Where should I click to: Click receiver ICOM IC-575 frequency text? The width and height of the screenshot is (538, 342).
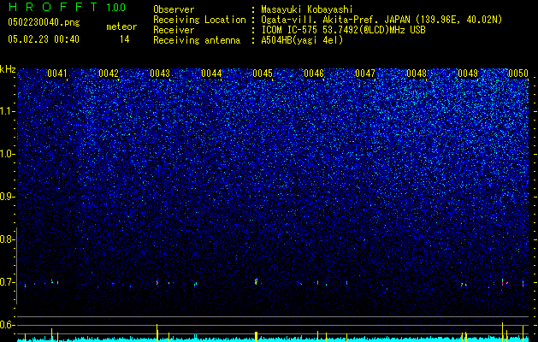[x=343, y=30]
